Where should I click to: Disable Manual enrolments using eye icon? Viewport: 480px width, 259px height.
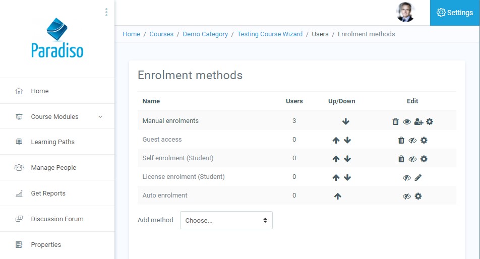[407, 121]
